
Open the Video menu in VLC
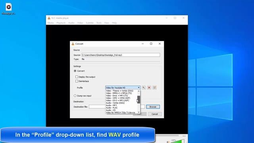80,23
